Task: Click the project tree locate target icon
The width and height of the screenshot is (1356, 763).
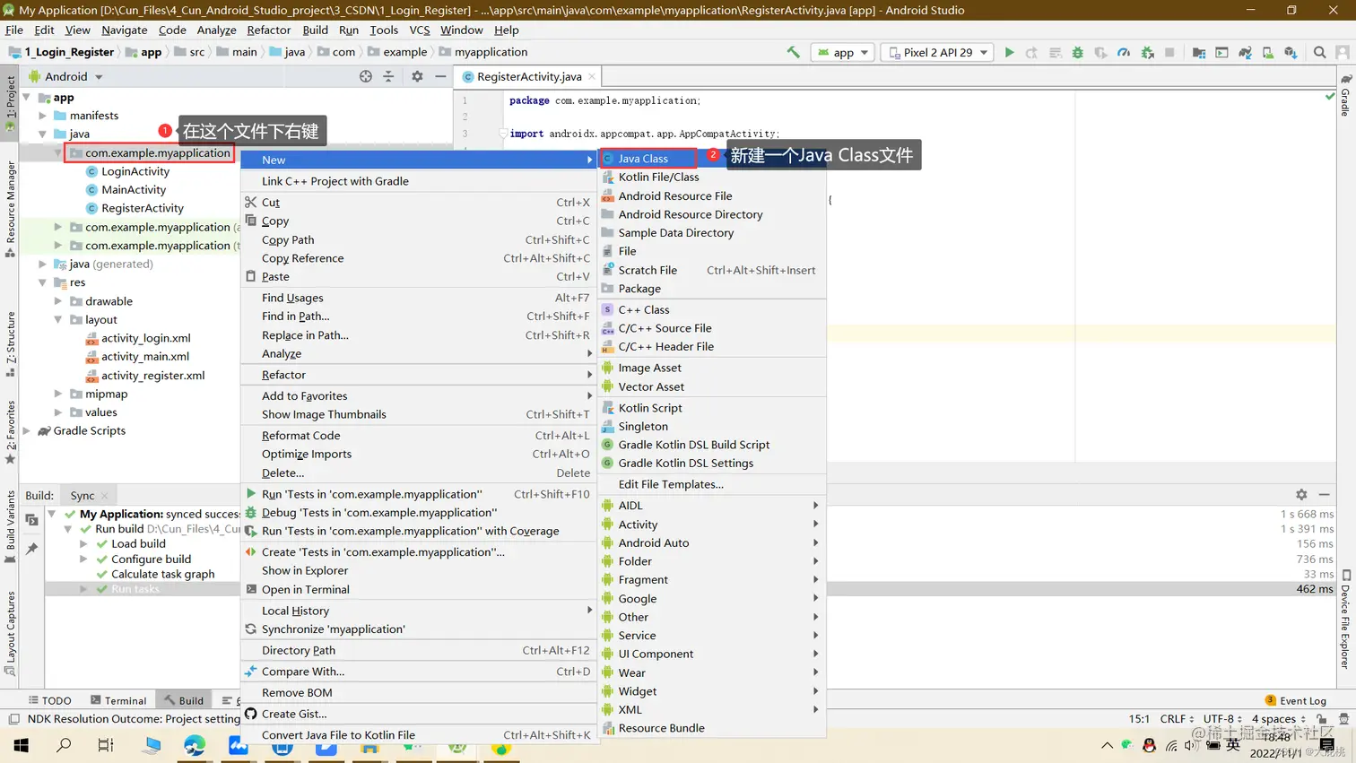Action: pyautogui.click(x=365, y=76)
